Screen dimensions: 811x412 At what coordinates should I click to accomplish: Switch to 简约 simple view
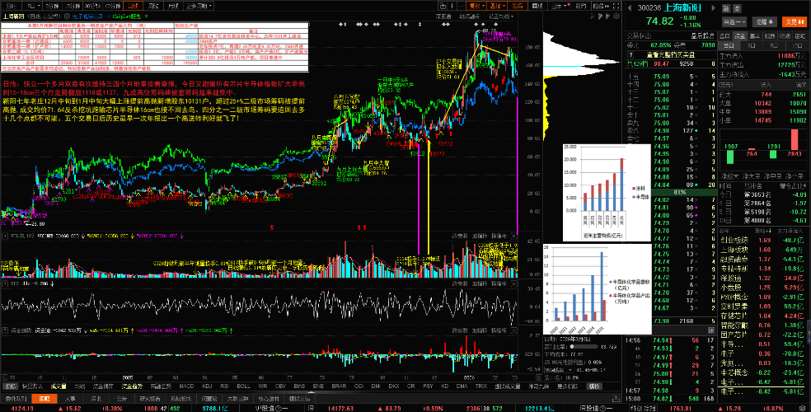click(581, 6)
